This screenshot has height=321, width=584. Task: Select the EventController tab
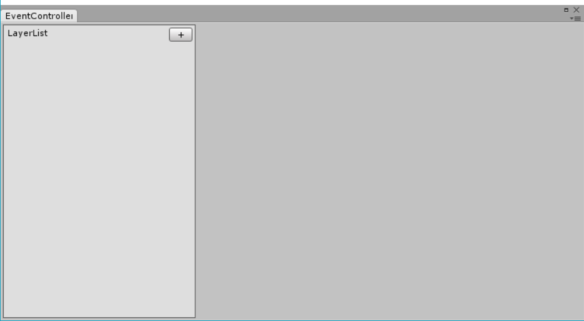tap(39, 16)
